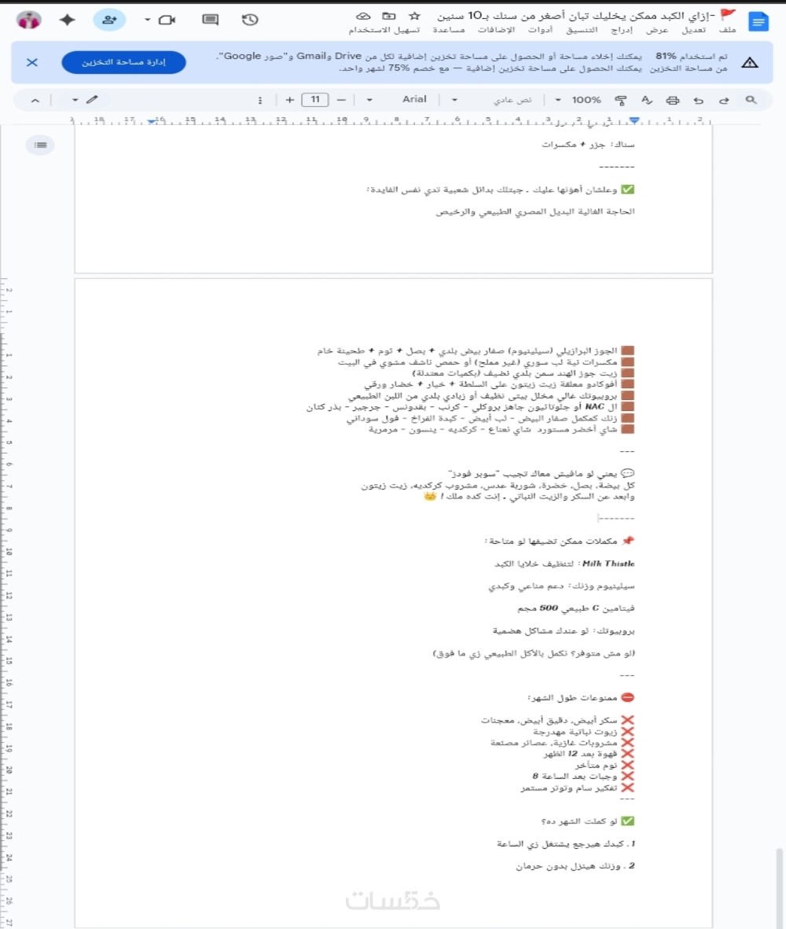This screenshot has height=929, width=786.
Task: Search the menus with magnifier icon
Action: click(751, 100)
